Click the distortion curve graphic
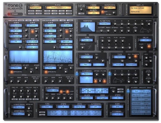Screen dimensions: 161x123 [x=90, y=47]
